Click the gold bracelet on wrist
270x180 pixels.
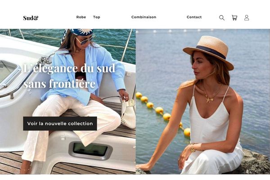click(x=193, y=148)
